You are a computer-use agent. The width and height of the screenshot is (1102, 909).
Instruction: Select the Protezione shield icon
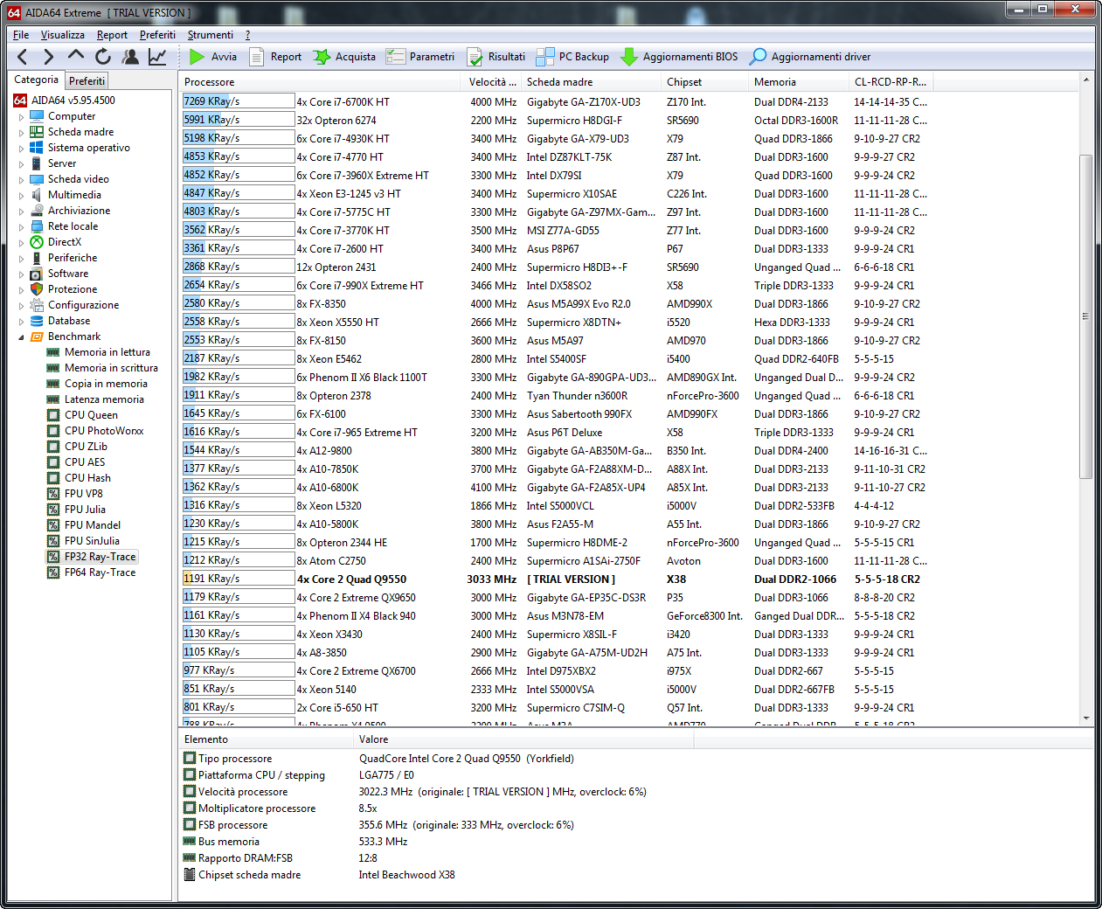37,289
